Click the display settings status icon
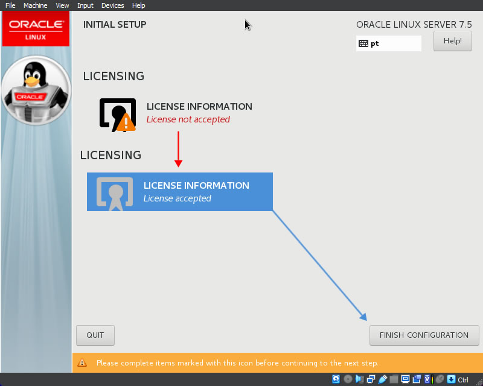This screenshot has height=386, width=483. pos(405,379)
